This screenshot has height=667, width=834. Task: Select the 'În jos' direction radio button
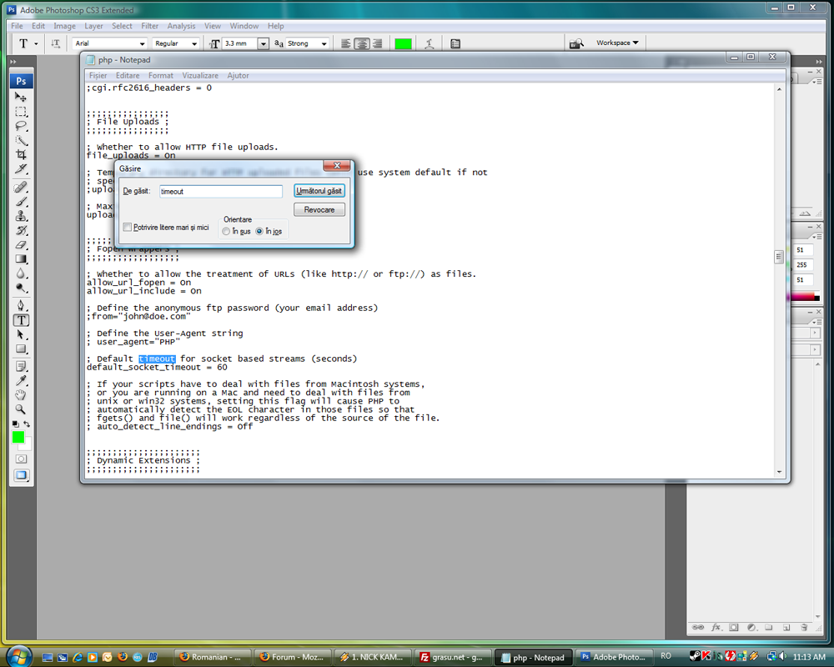(259, 232)
